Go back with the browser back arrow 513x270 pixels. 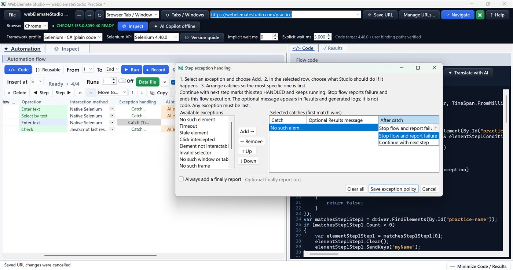79,15
